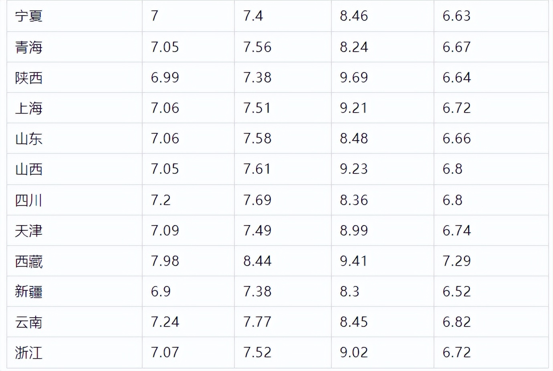Select the 8.44 value in 西藏 row
553x371 pixels.
[257, 261]
